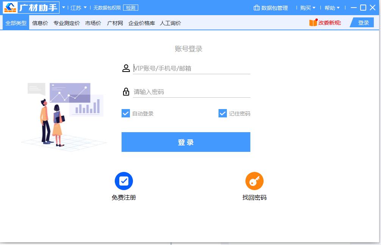Select the 市场价 tab
This screenshot has height=245, width=381.
93,23
